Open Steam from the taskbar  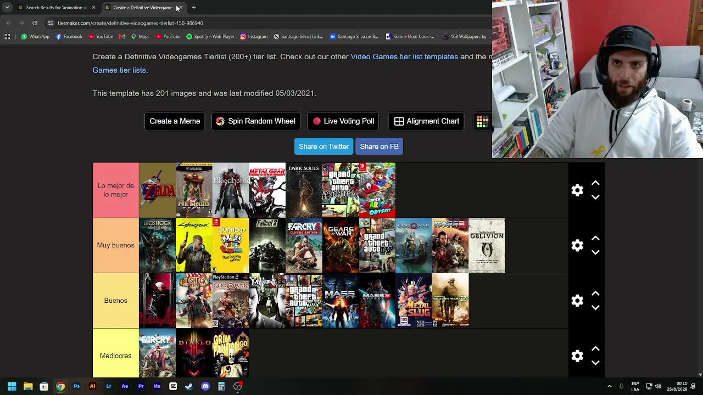tap(189, 386)
